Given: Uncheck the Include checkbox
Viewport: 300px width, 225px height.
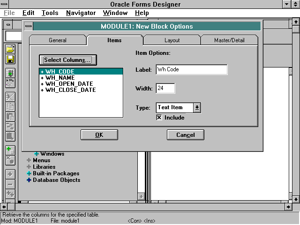Looking at the screenshot, I should (x=159, y=118).
